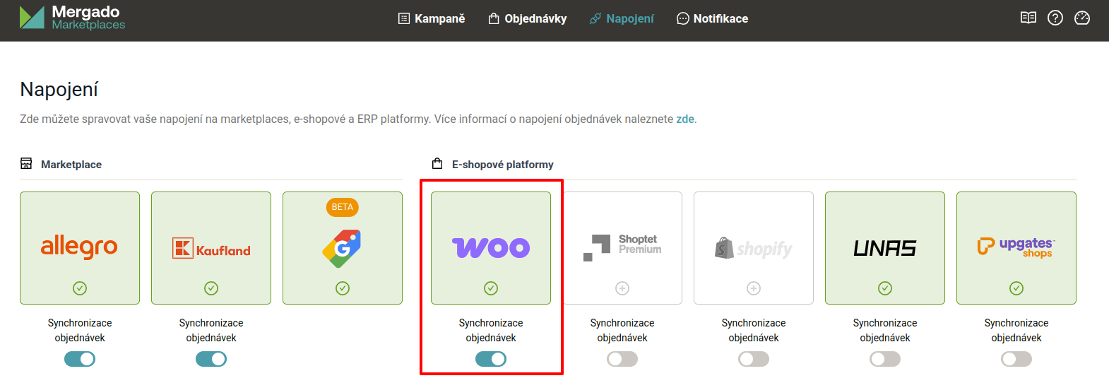
Task: Select the WooCommerce platform card
Action: tap(491, 248)
